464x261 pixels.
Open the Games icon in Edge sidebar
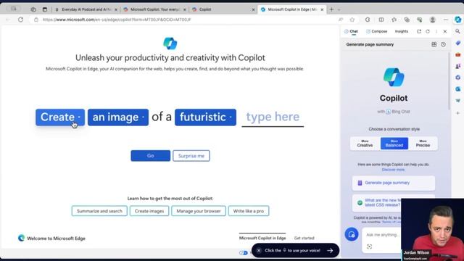click(x=457, y=66)
